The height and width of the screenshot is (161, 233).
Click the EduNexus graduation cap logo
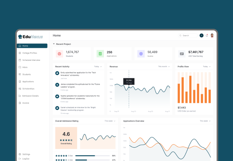click(20, 37)
